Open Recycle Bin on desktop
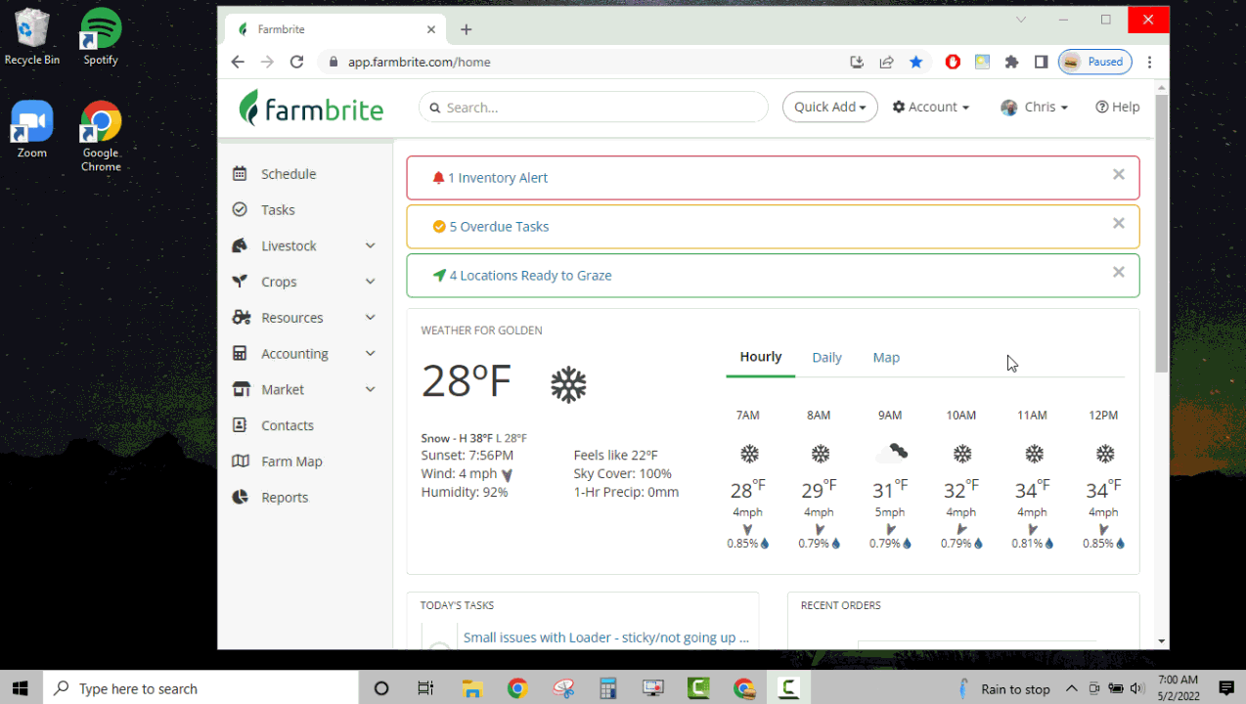 (32, 36)
